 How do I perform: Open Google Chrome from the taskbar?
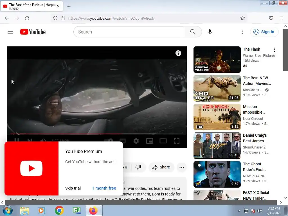[59, 210]
